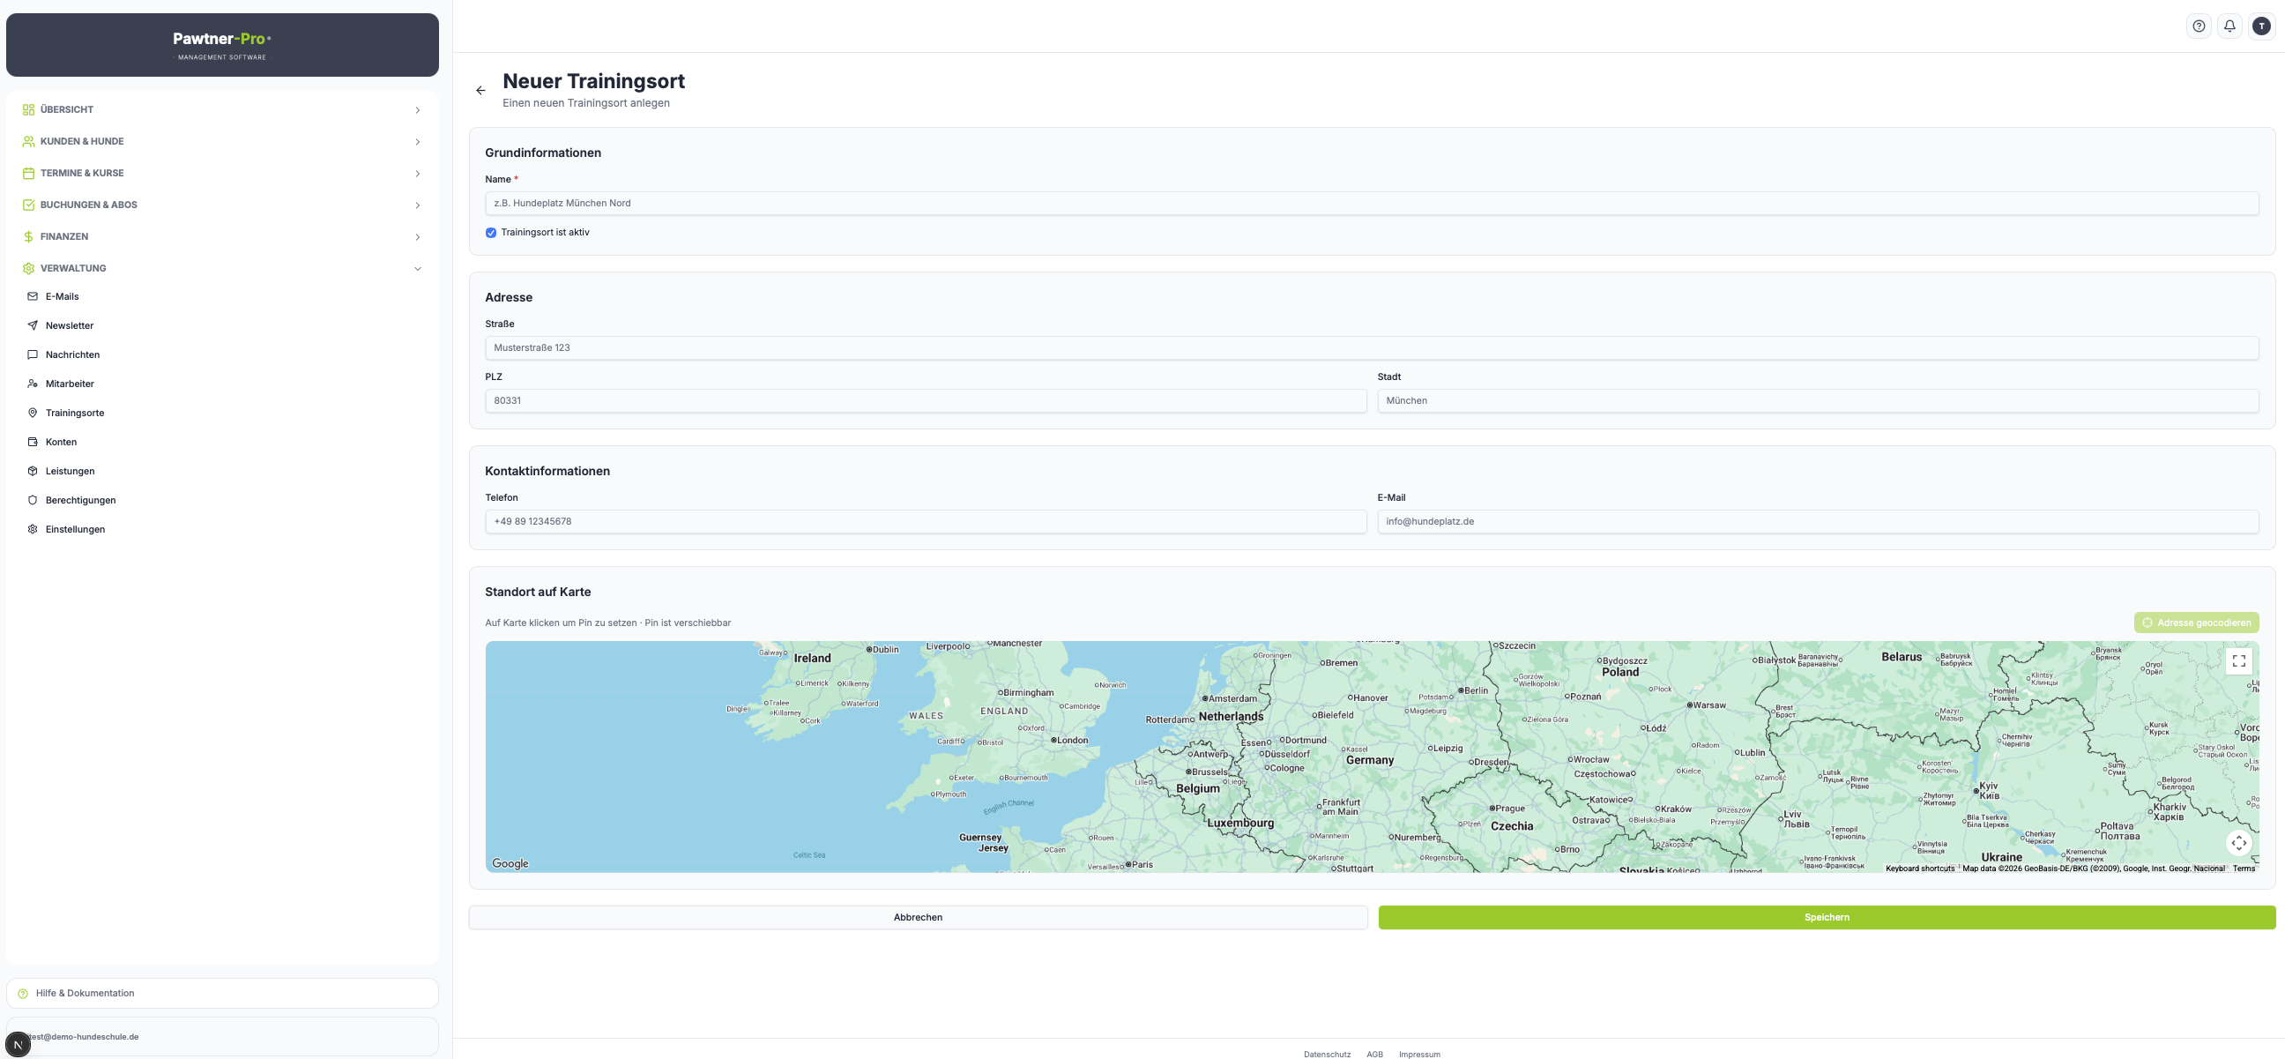This screenshot has width=2285, height=1059.
Task: Open the notifications bell icon
Action: (2229, 26)
